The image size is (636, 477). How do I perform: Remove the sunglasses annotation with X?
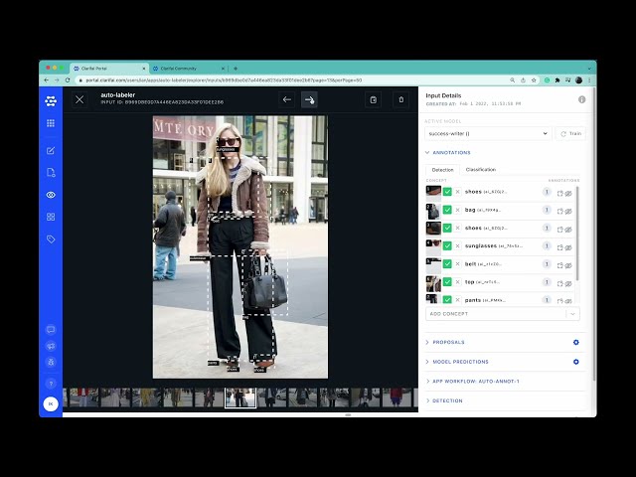tap(457, 245)
